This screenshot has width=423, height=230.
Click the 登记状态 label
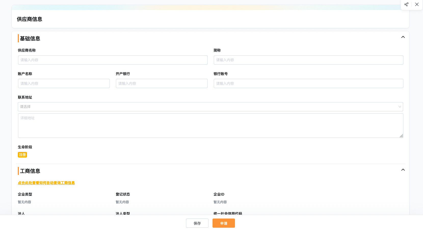point(123,194)
